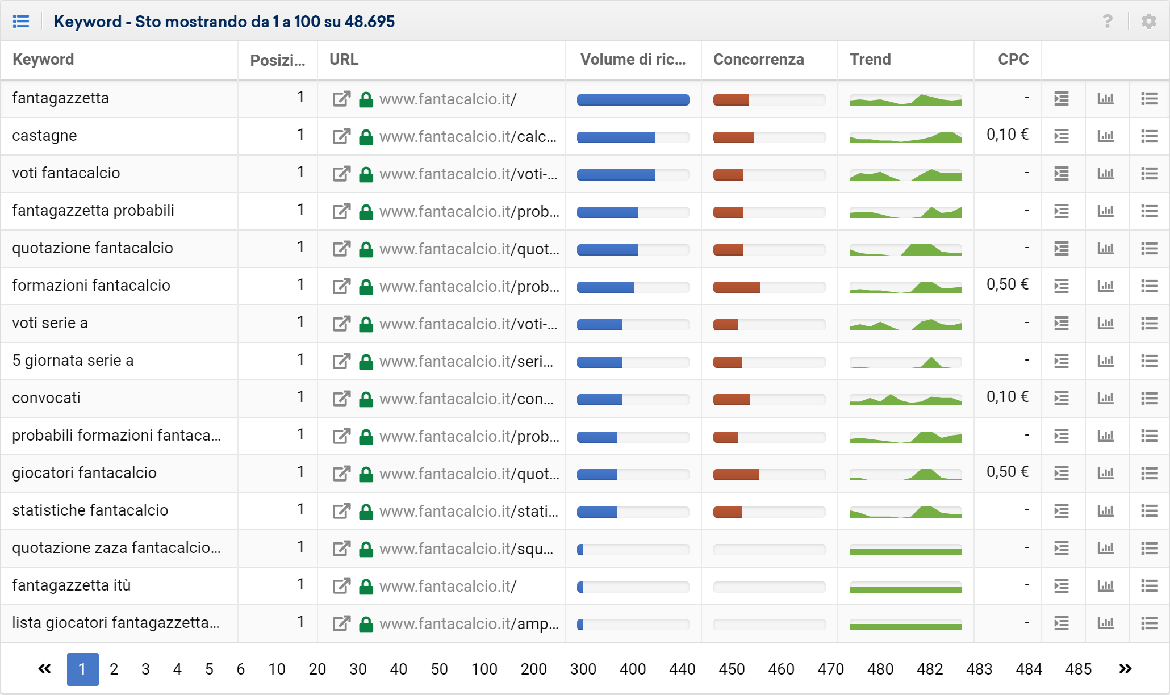Sort by Posizi... column header
The height and width of the screenshot is (695, 1170).
click(x=278, y=60)
